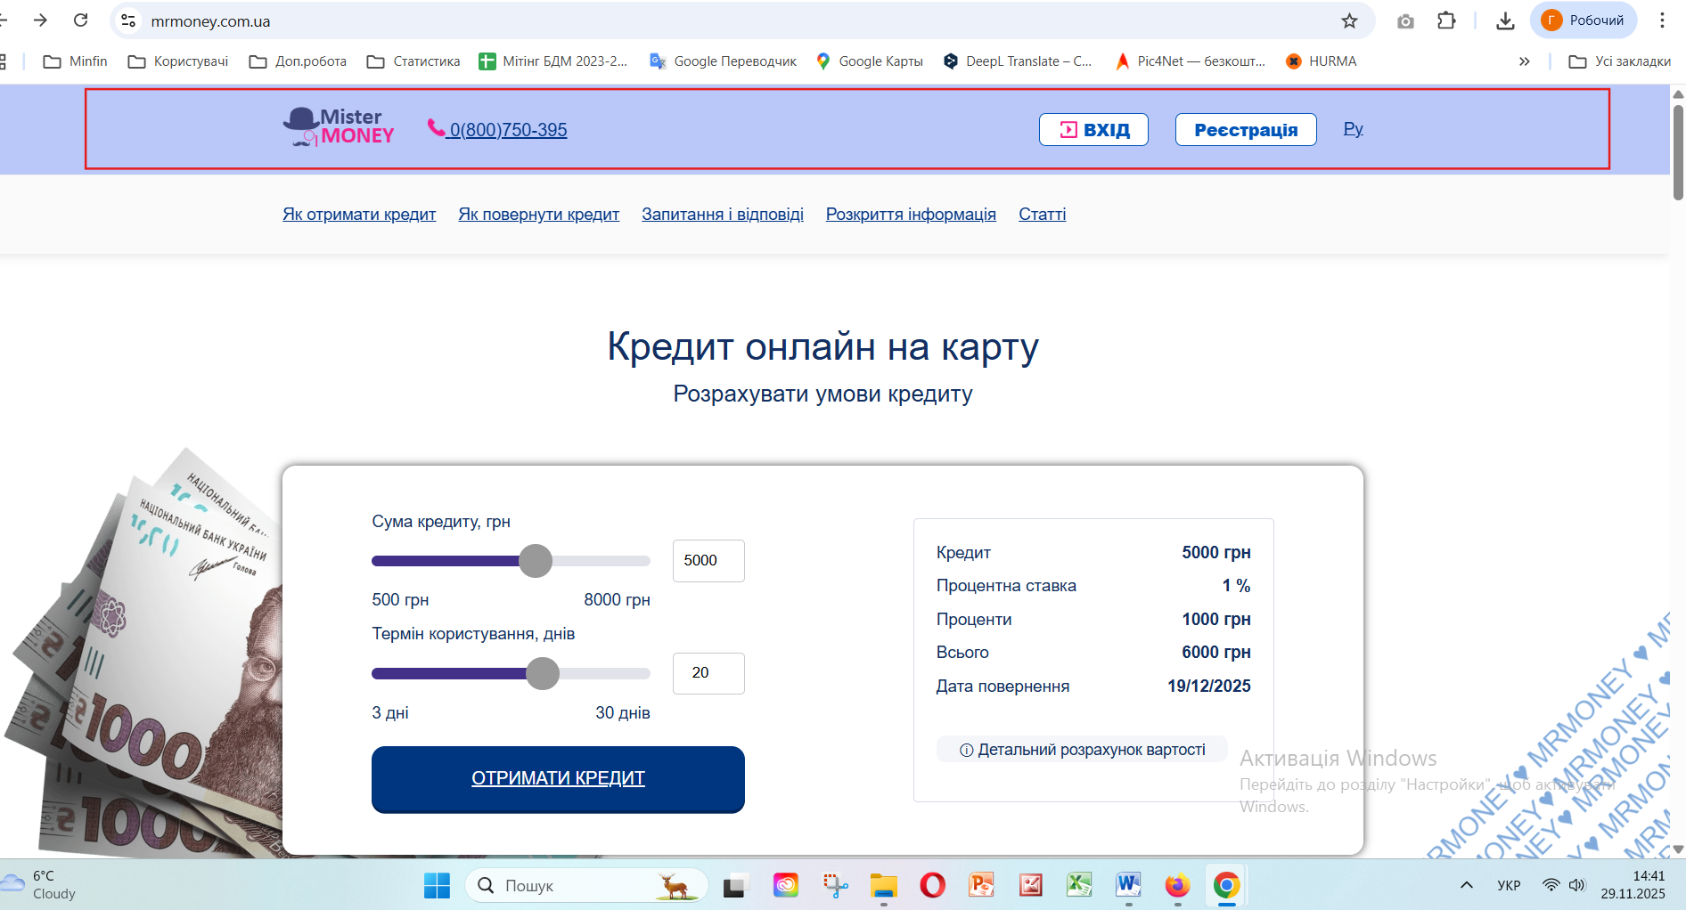Open Як отримати кредит menu item
The width and height of the screenshot is (1686, 910).
coord(359,214)
